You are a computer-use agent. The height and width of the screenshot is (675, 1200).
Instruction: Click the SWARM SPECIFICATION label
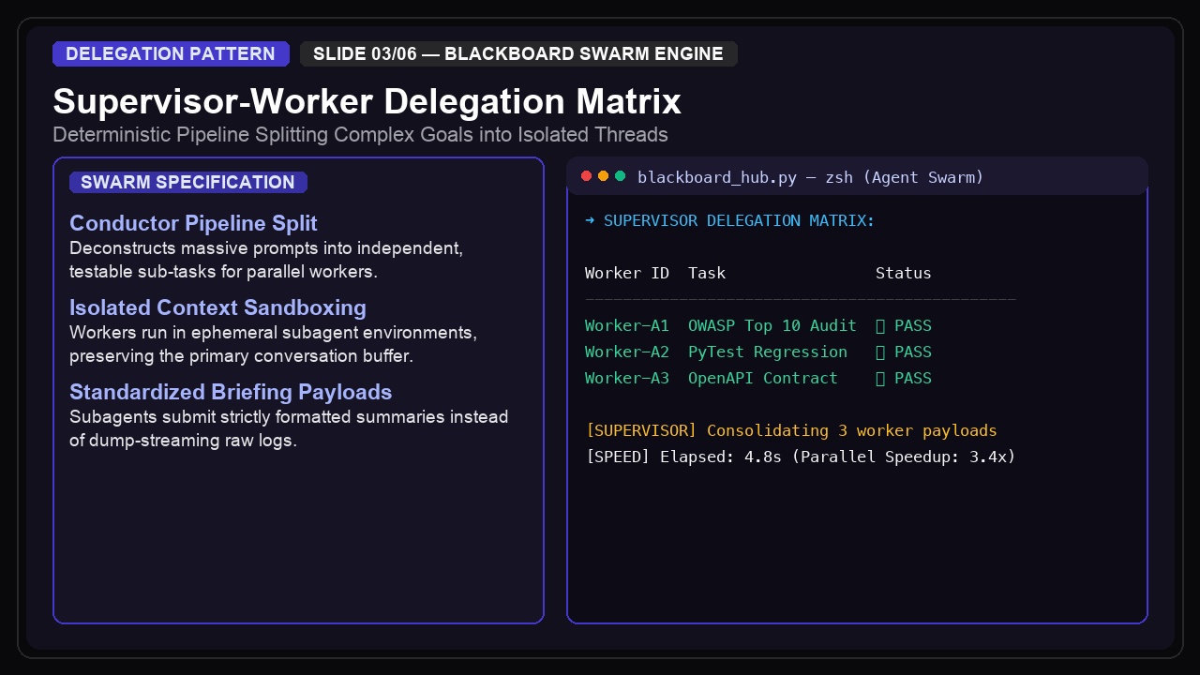[187, 182]
